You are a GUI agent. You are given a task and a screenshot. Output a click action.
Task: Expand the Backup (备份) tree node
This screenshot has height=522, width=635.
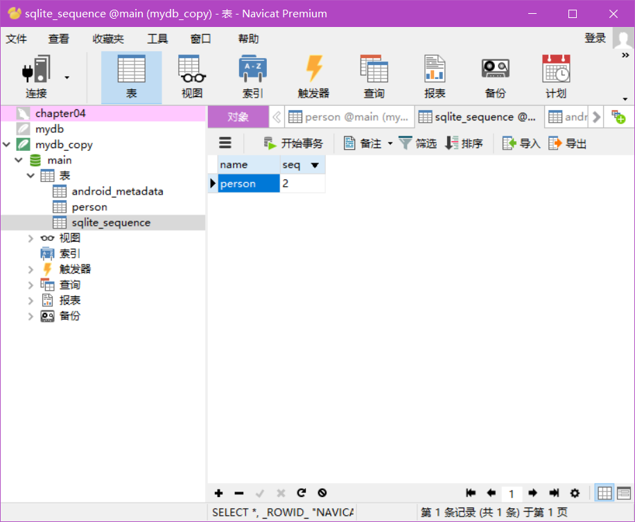(31, 316)
